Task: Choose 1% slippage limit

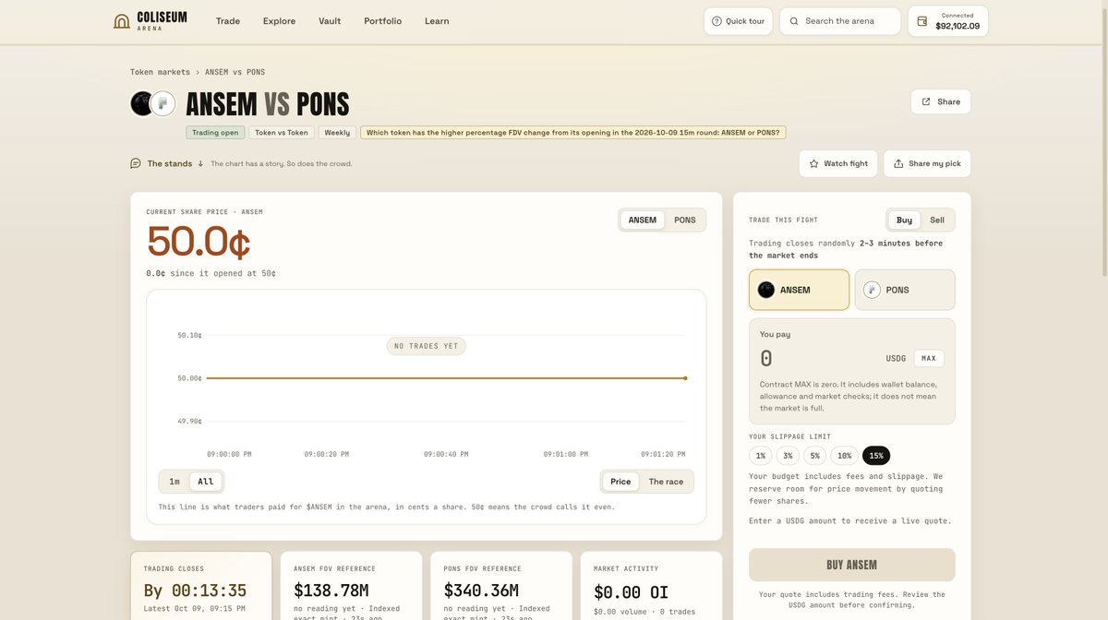Action: [761, 456]
